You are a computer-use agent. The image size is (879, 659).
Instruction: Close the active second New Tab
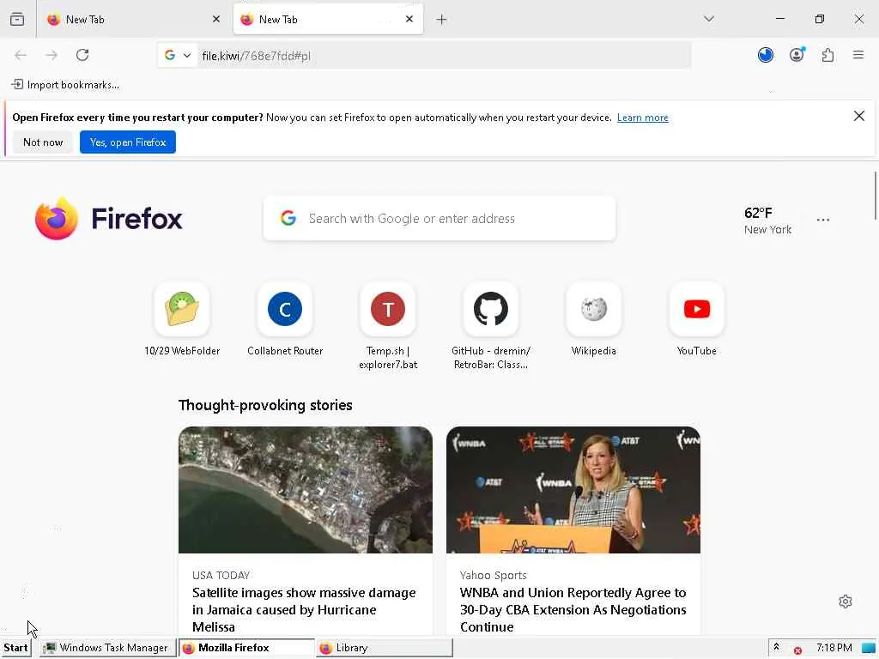coord(409,19)
